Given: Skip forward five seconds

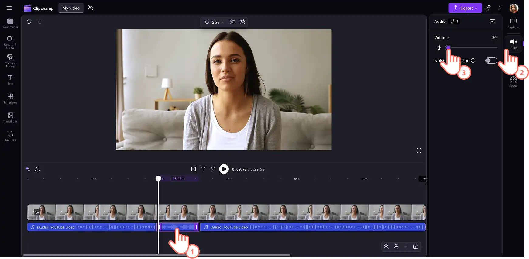Looking at the screenshot, I should pos(213,169).
